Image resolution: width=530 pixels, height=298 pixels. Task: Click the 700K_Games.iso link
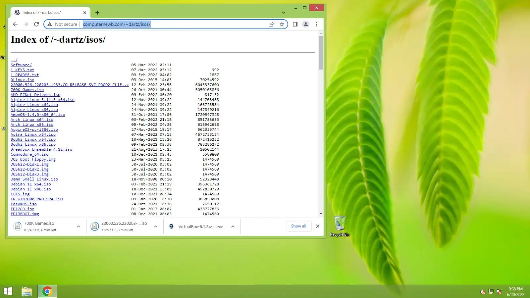pos(27,90)
